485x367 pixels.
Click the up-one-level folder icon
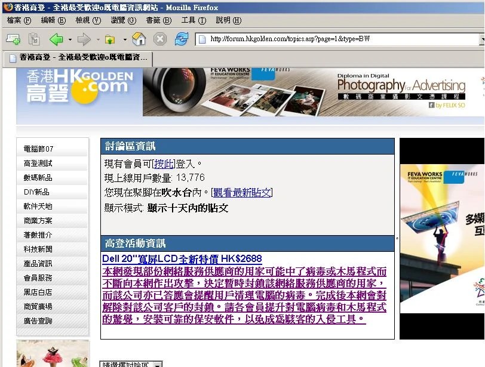pos(110,39)
